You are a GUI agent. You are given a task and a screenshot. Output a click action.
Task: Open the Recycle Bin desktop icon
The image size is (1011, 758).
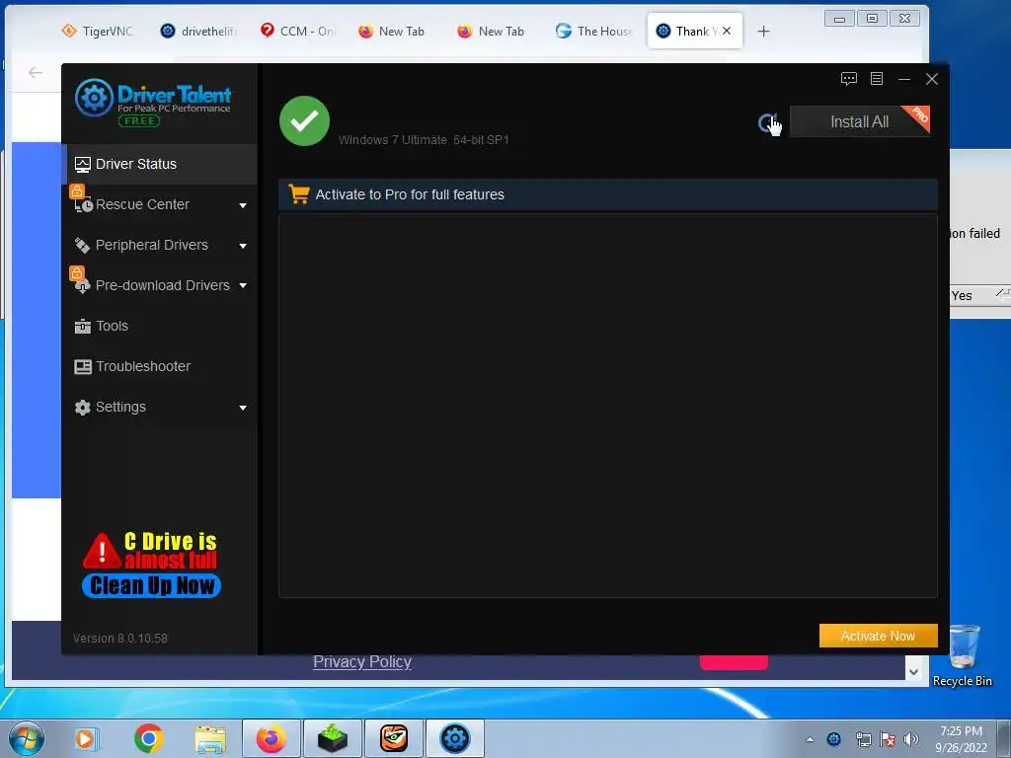click(x=963, y=655)
